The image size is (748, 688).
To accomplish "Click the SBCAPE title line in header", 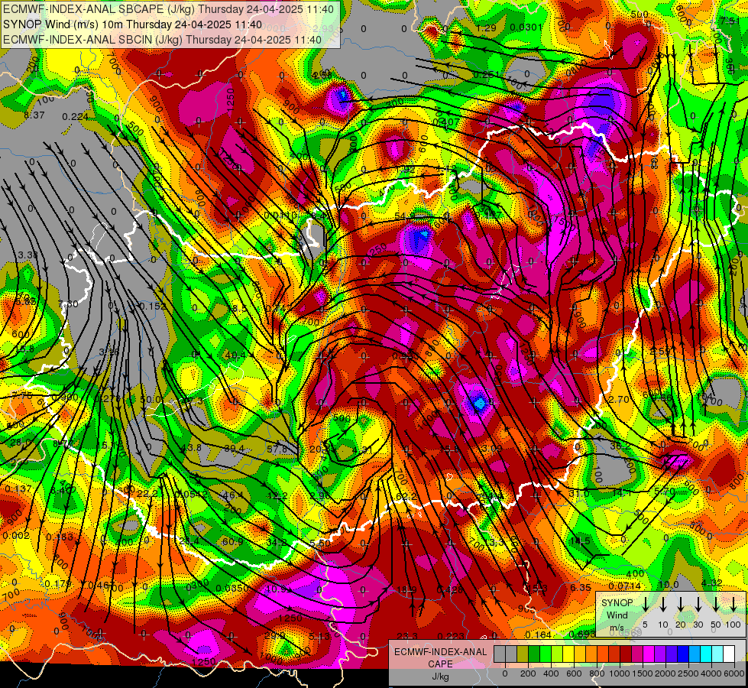I will [168, 8].
